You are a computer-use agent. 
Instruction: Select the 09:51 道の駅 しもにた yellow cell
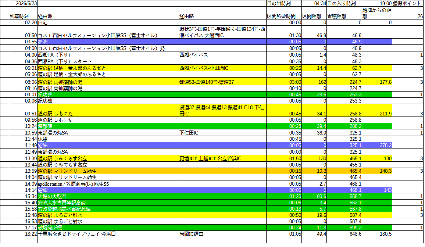(108, 111)
